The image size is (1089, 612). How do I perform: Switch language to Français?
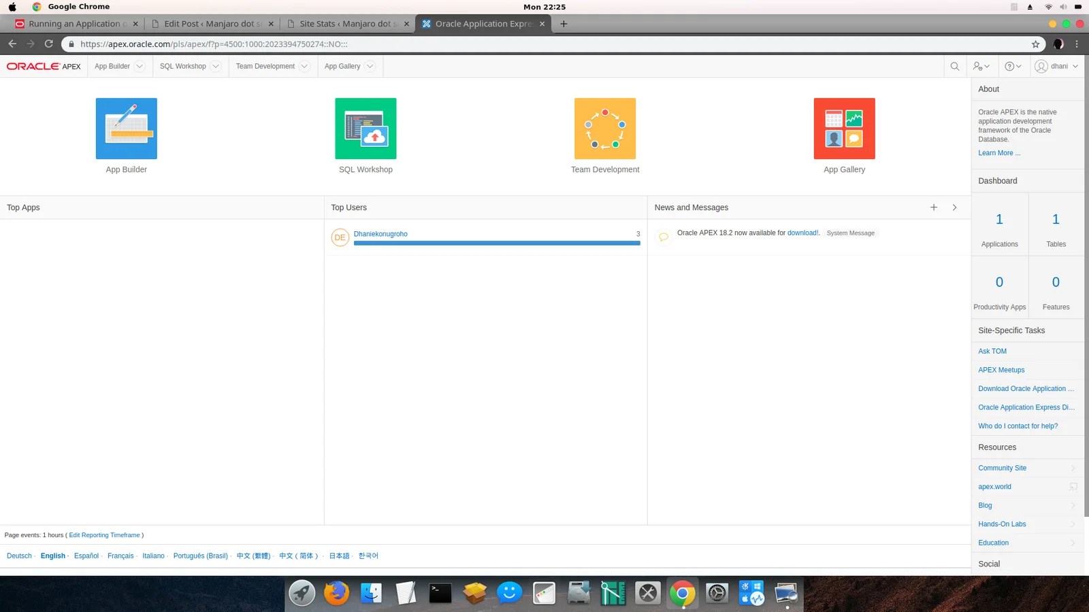120,556
